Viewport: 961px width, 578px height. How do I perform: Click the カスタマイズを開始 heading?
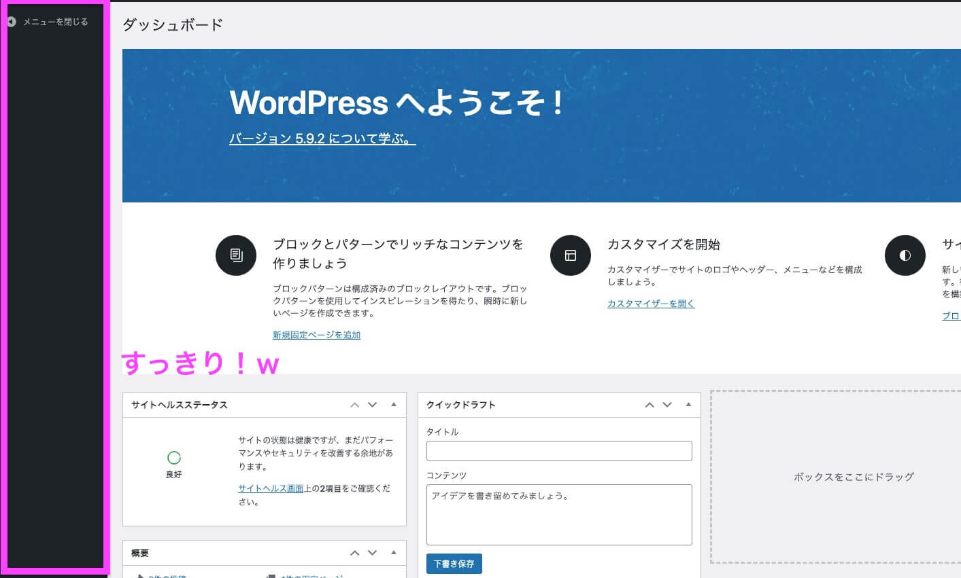664,245
